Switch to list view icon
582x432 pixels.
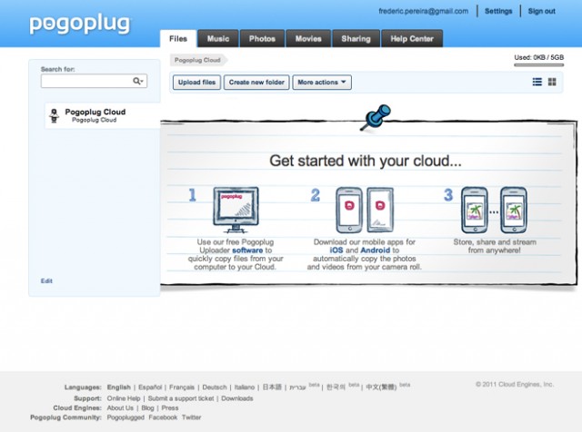click(537, 82)
